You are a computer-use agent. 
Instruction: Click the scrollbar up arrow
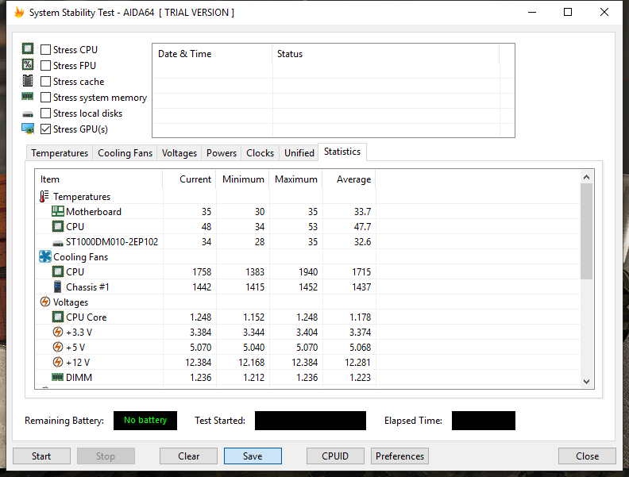586,177
